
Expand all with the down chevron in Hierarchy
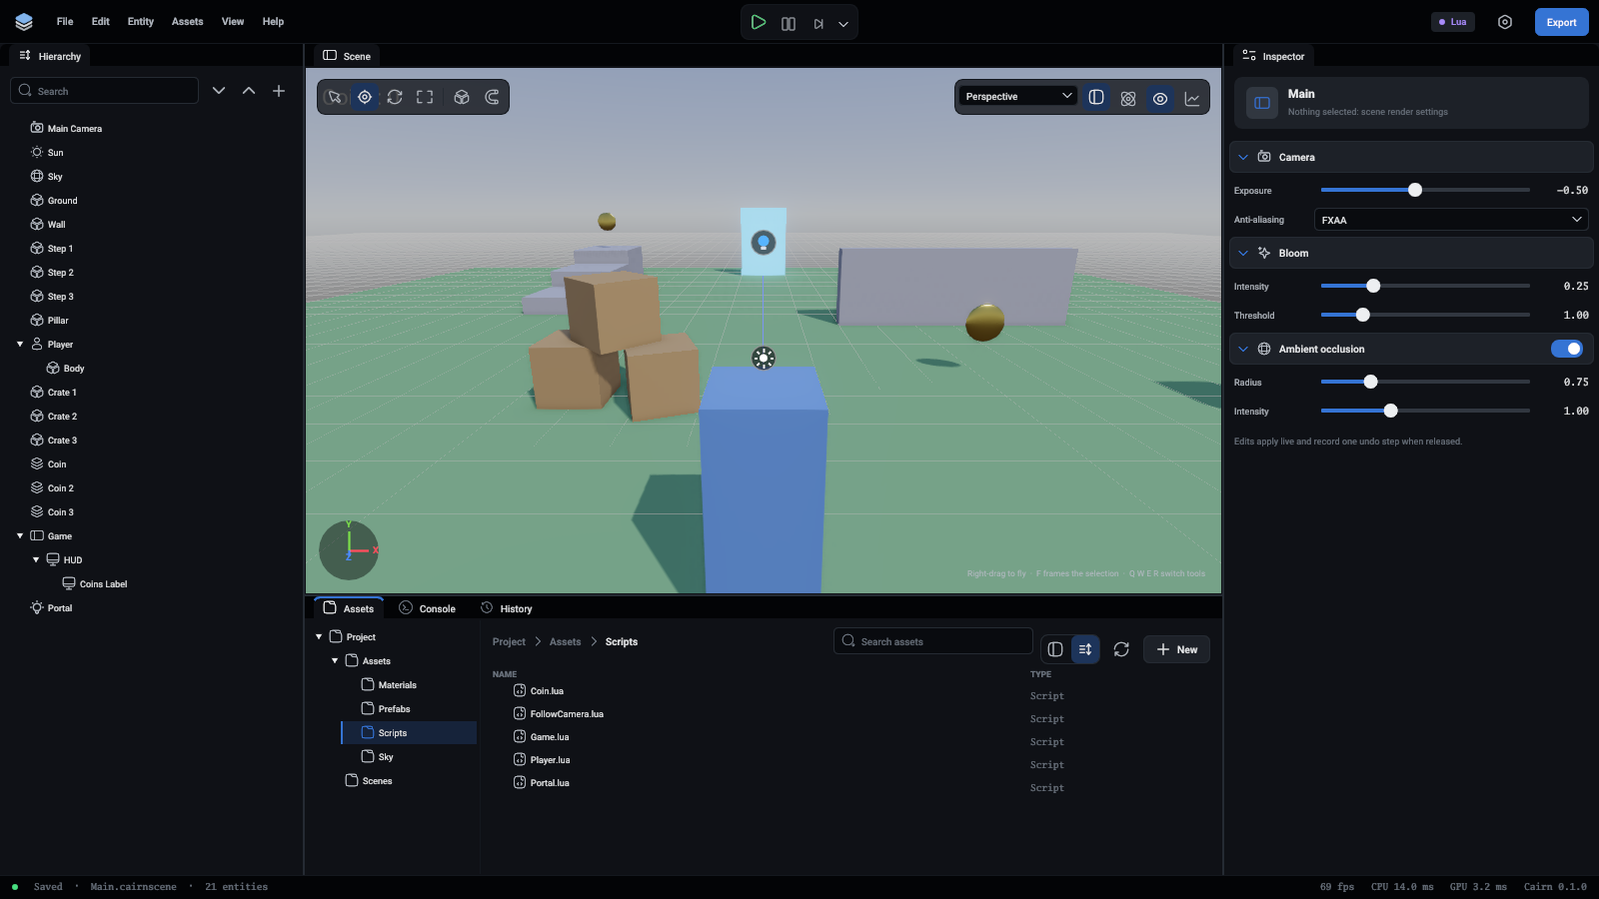[219, 91]
